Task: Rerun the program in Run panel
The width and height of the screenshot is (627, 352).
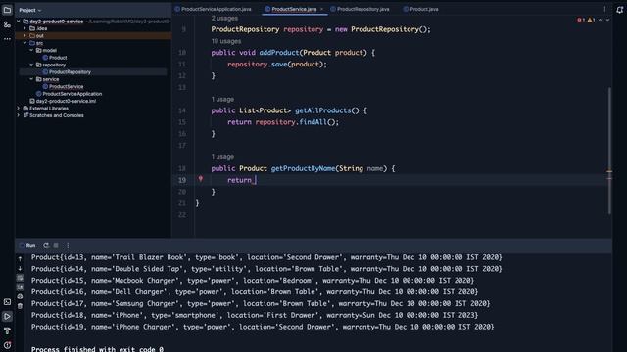Action: 46,245
